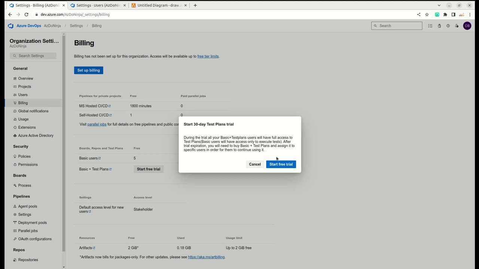The height and width of the screenshot is (269, 479).
Task: Cancel the Test Plans trial dialog
Action: click(255, 164)
